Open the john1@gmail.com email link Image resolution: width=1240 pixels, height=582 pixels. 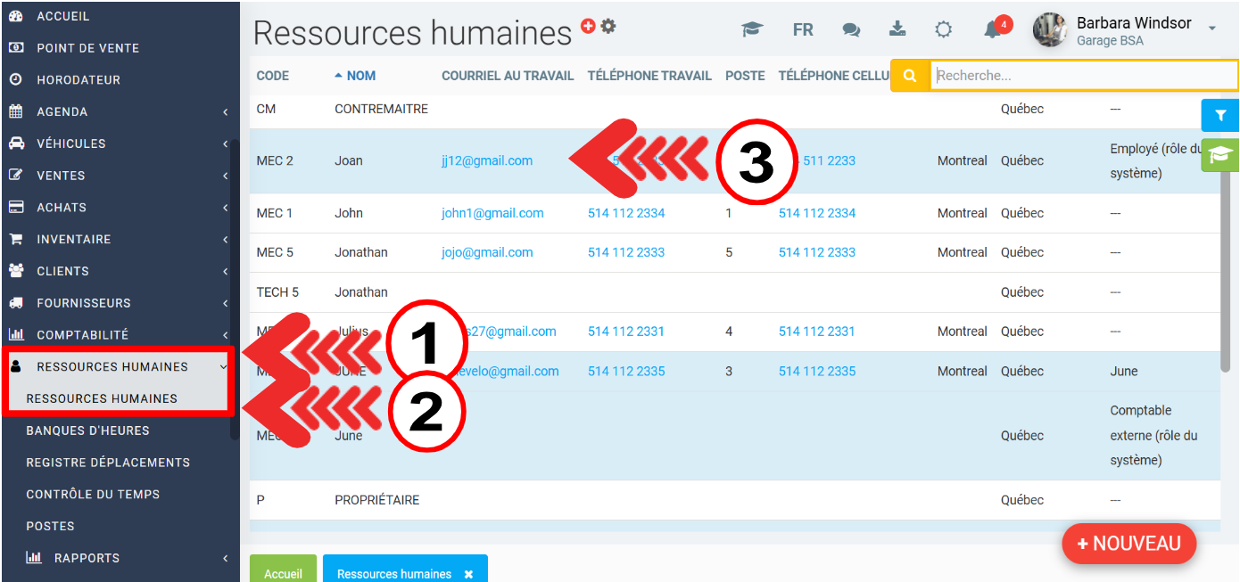(492, 213)
